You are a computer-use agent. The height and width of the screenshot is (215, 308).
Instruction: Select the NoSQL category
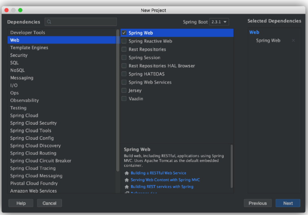(x=62, y=70)
